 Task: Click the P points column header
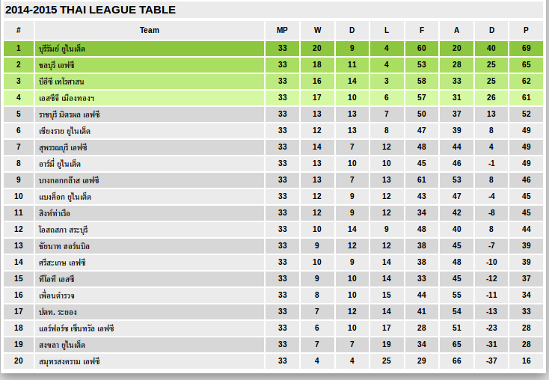pyautogui.click(x=526, y=30)
